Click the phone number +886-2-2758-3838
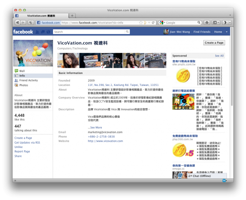 pos(101,136)
